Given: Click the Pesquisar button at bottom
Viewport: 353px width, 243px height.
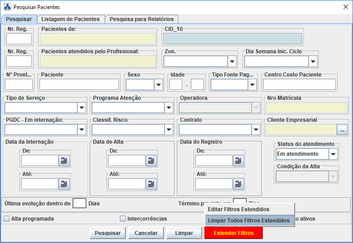Looking at the screenshot, I should [x=108, y=233].
